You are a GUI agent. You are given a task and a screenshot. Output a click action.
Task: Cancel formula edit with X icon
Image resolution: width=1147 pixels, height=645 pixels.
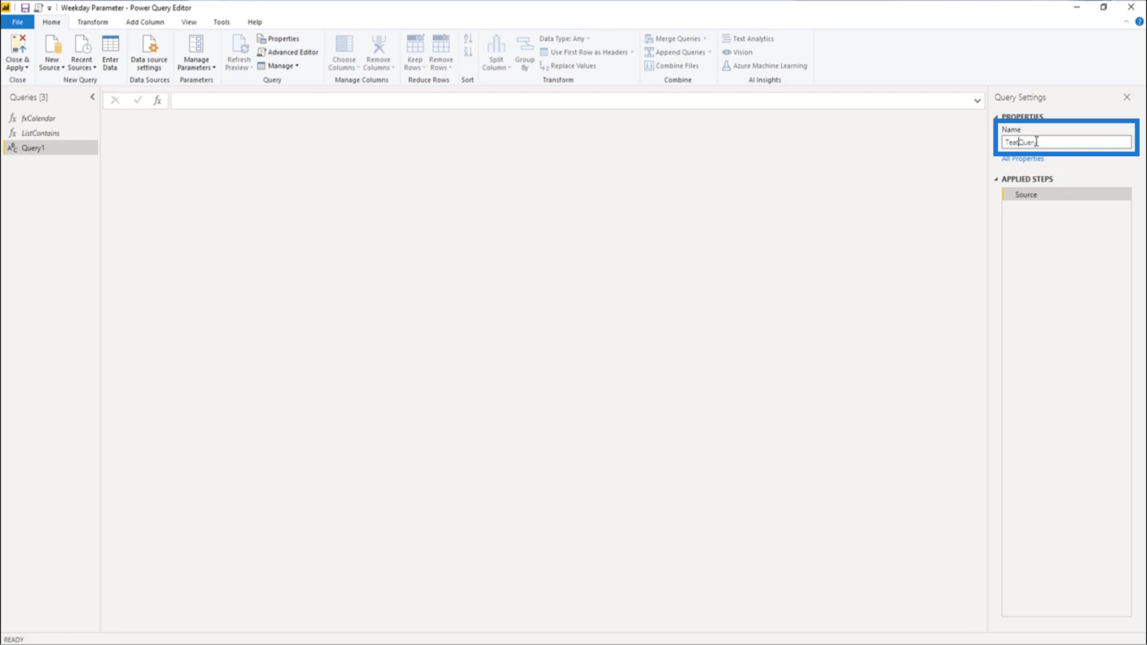pyautogui.click(x=115, y=100)
